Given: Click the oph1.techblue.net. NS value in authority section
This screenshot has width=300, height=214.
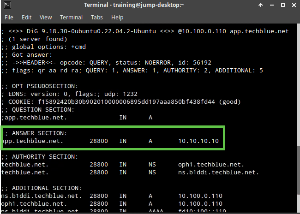Looking at the screenshot, I should click(211, 164).
